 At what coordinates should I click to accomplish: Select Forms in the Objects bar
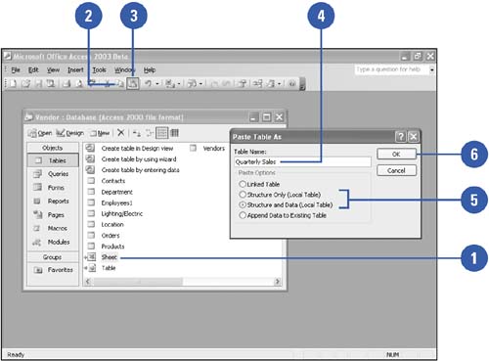click(53, 188)
